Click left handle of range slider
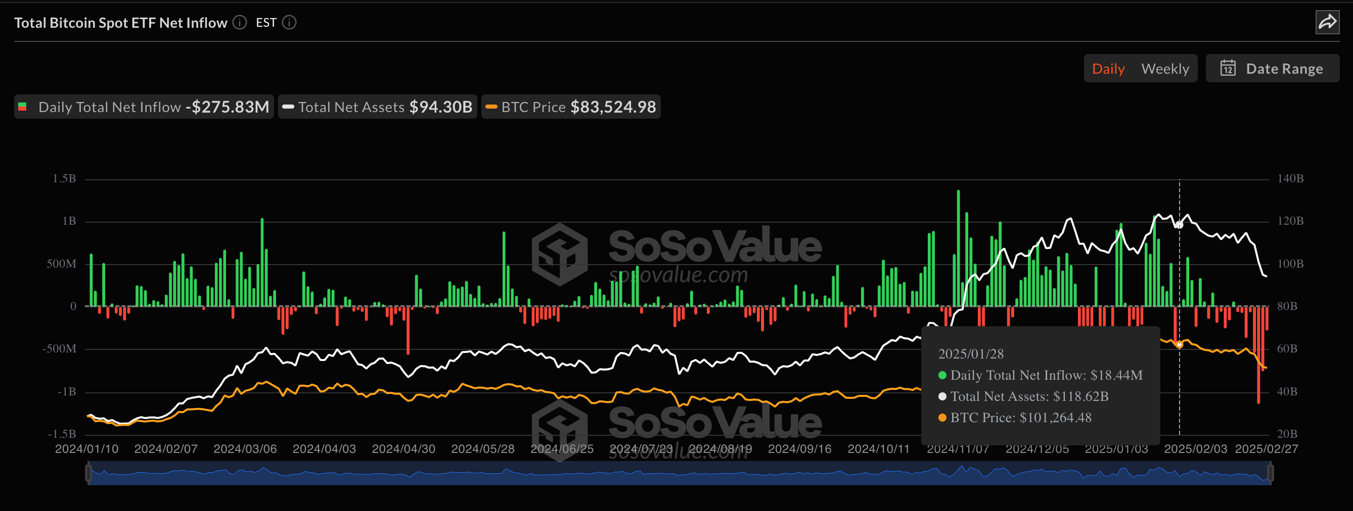 point(88,473)
